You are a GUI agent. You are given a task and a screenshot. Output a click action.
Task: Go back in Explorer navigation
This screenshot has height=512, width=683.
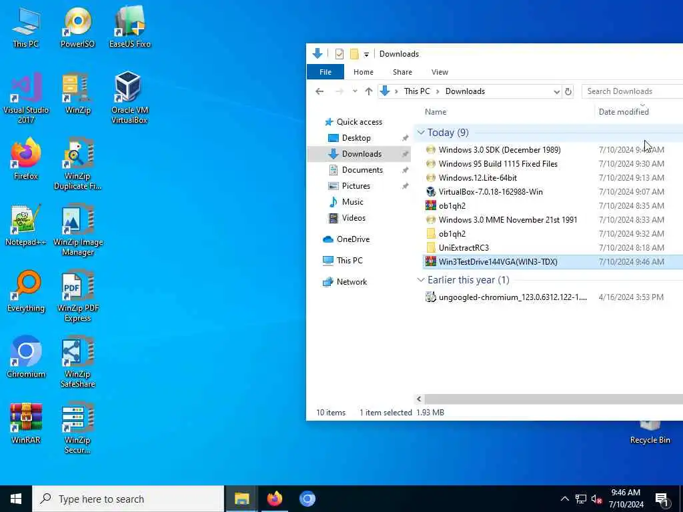click(x=319, y=91)
